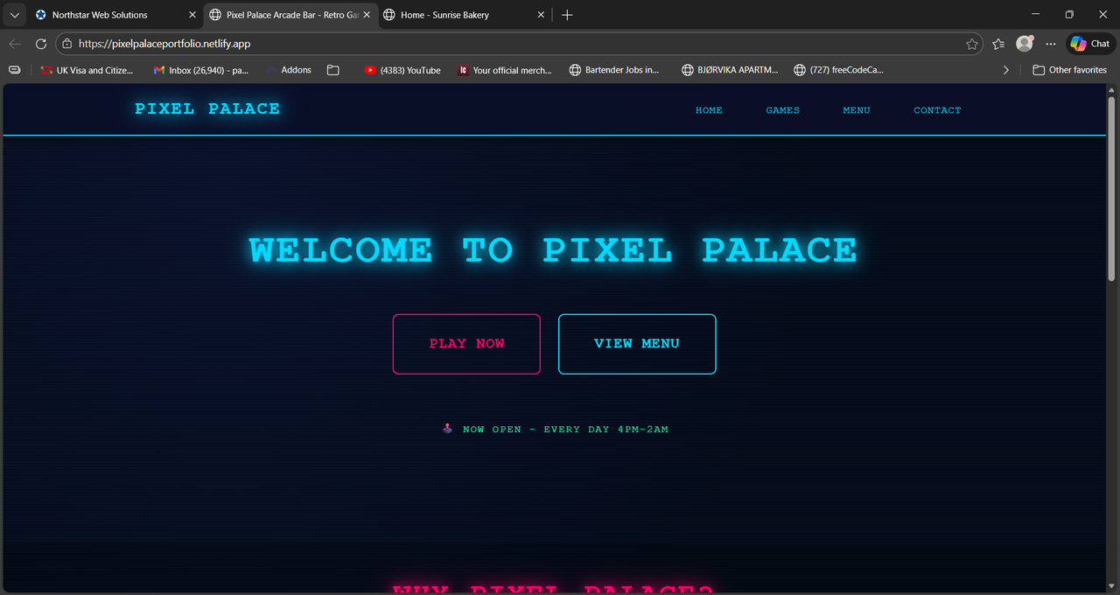Open the UK Visa and Citizenship bookmark

point(87,70)
